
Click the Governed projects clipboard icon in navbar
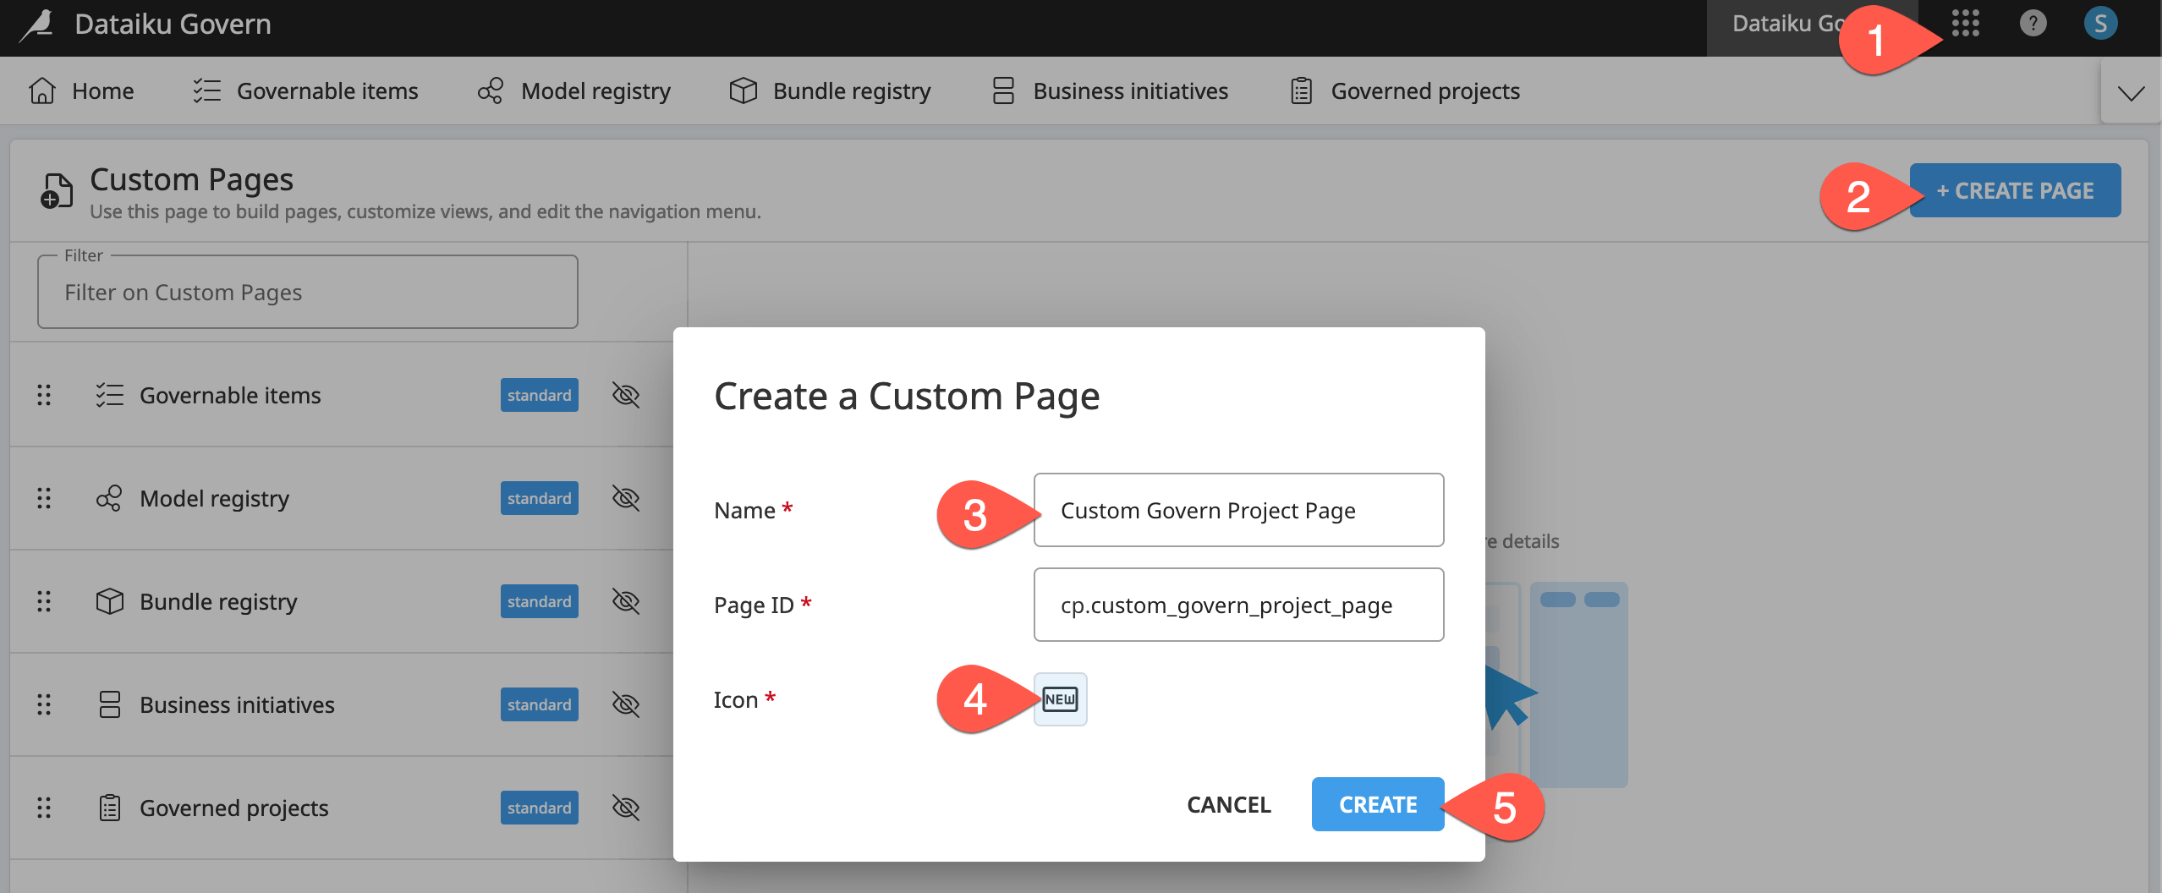[1301, 90]
